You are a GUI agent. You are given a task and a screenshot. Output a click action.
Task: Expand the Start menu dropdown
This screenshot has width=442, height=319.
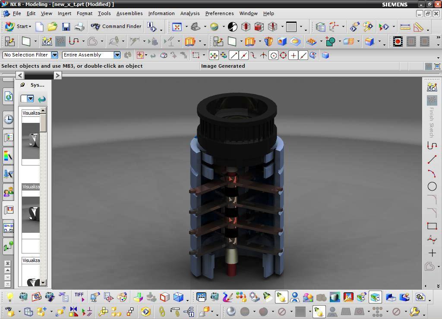[x=30, y=26]
